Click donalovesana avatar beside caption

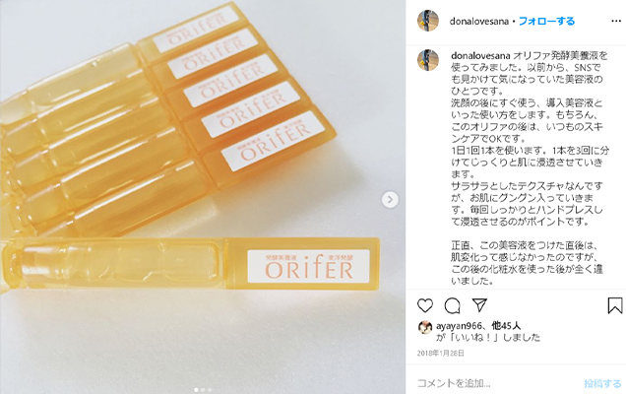tap(428, 60)
